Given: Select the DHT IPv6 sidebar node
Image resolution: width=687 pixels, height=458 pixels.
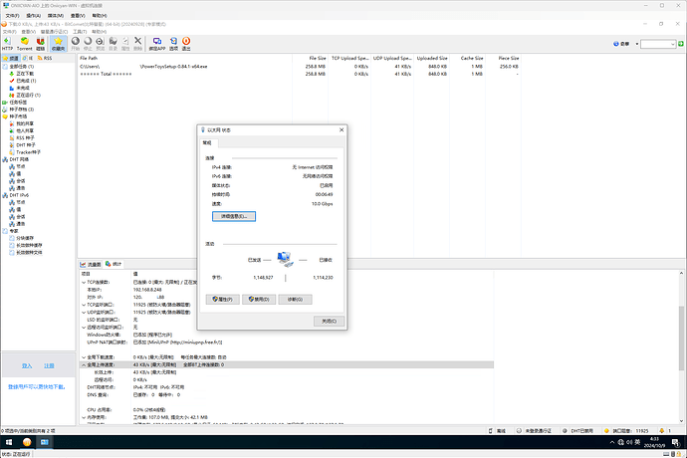Looking at the screenshot, I should pos(16,195).
